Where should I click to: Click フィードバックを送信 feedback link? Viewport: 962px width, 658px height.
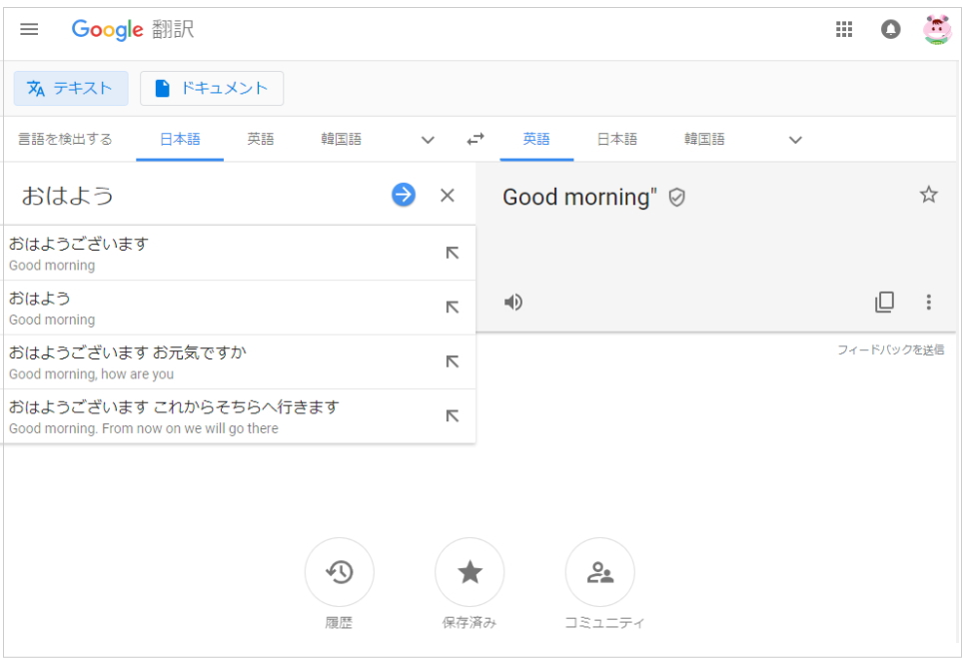[x=890, y=349]
